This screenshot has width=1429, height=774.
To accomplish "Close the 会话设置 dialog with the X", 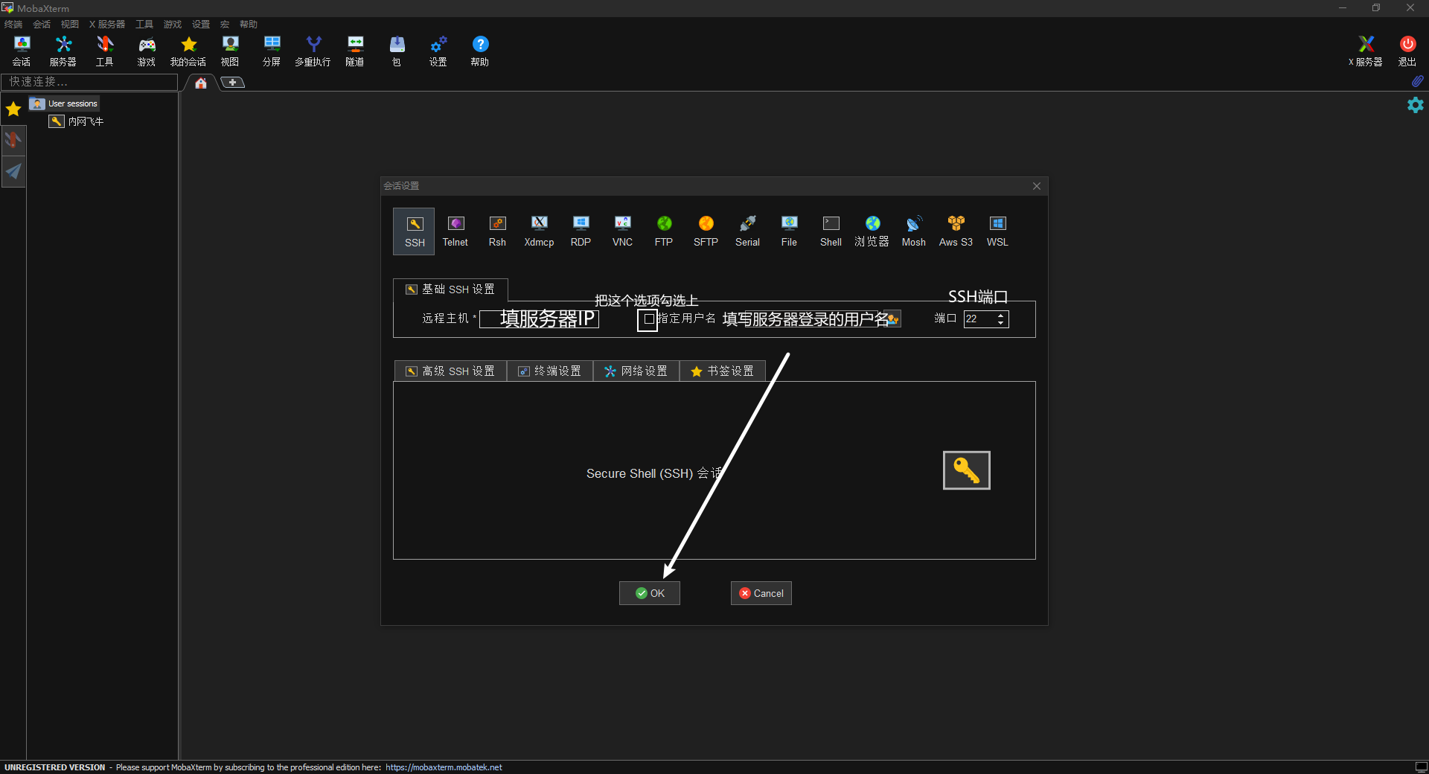I will (1037, 186).
